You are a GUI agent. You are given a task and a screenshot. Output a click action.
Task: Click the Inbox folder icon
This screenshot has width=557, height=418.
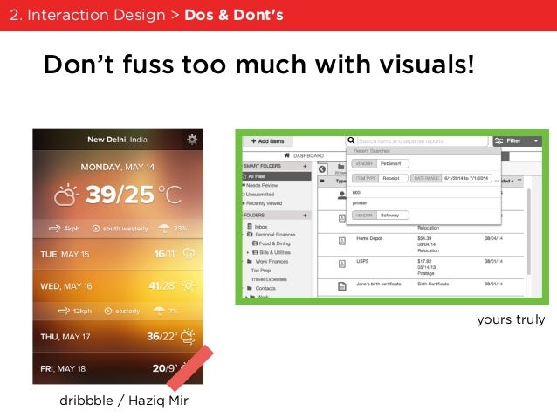[250, 226]
